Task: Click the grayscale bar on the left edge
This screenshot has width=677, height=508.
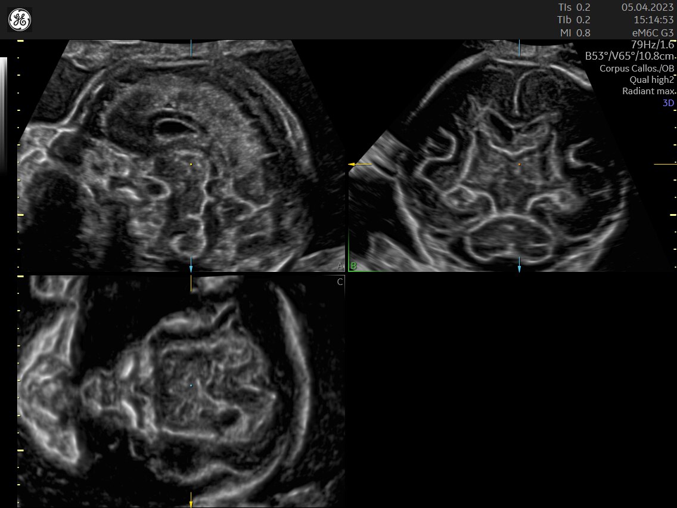Action: coord(4,113)
